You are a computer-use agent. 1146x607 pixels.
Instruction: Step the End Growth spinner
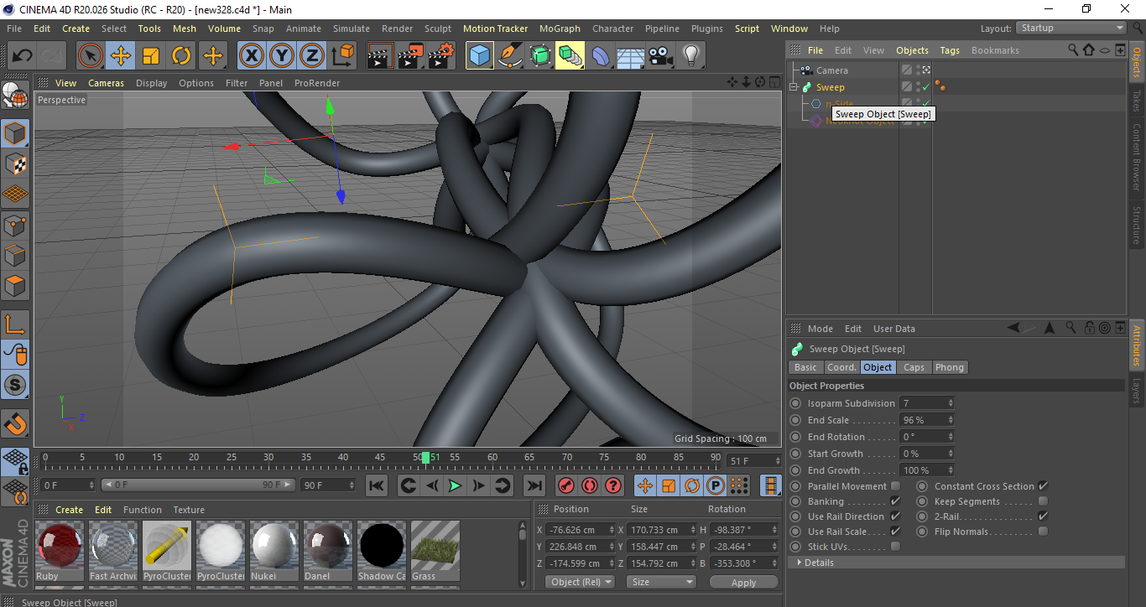(x=951, y=470)
